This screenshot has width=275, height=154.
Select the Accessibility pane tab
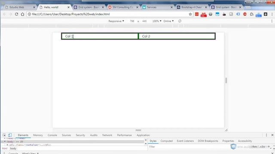tap(245, 141)
